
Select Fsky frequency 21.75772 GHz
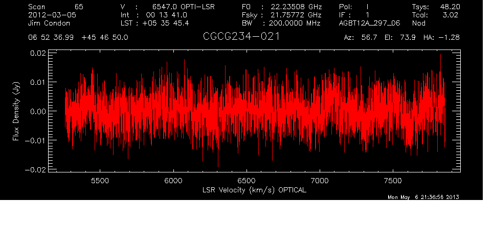click(x=296, y=15)
